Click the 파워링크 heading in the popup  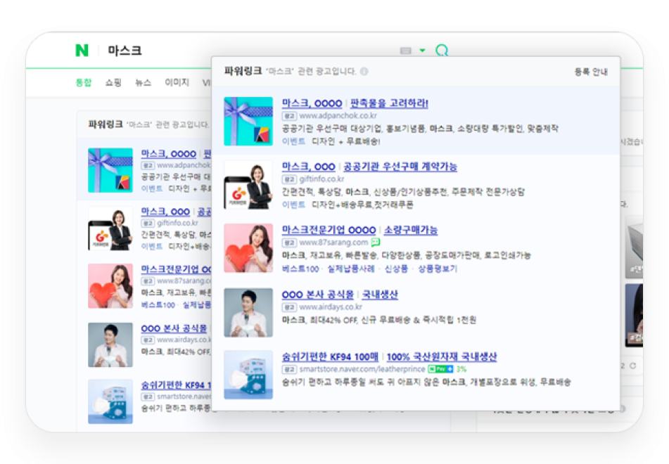point(243,71)
